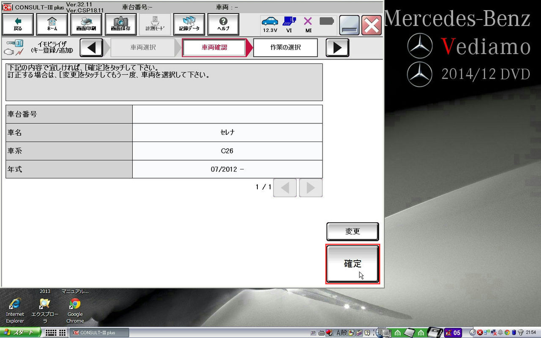Click the empty 車台番号 value field

(227, 114)
